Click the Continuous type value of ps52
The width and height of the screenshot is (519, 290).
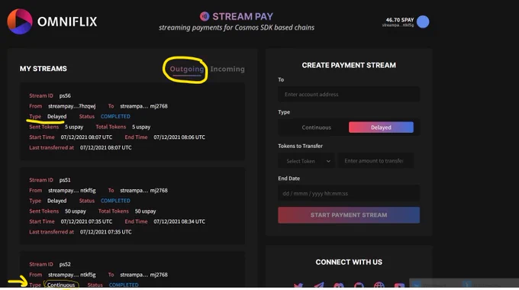click(x=61, y=285)
